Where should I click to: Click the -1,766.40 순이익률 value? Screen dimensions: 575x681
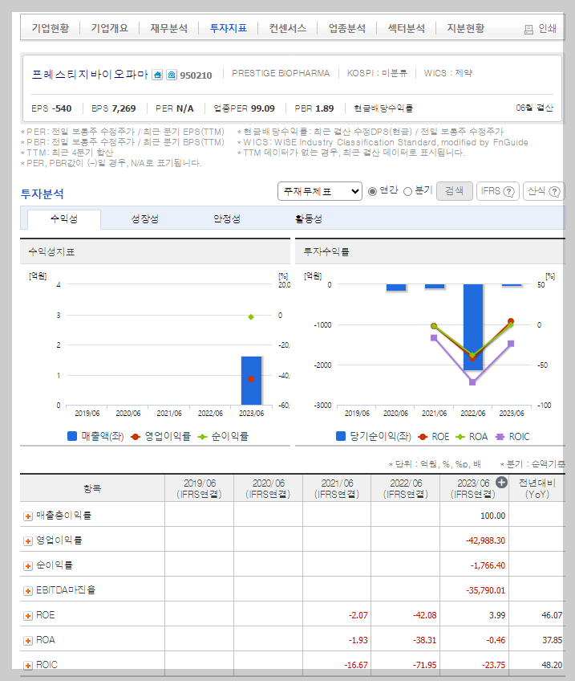tap(488, 565)
